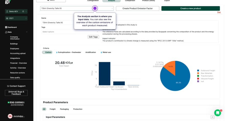Open the Reduction actions sidebar item
This screenshot has height=121, width=226.
[17, 73]
